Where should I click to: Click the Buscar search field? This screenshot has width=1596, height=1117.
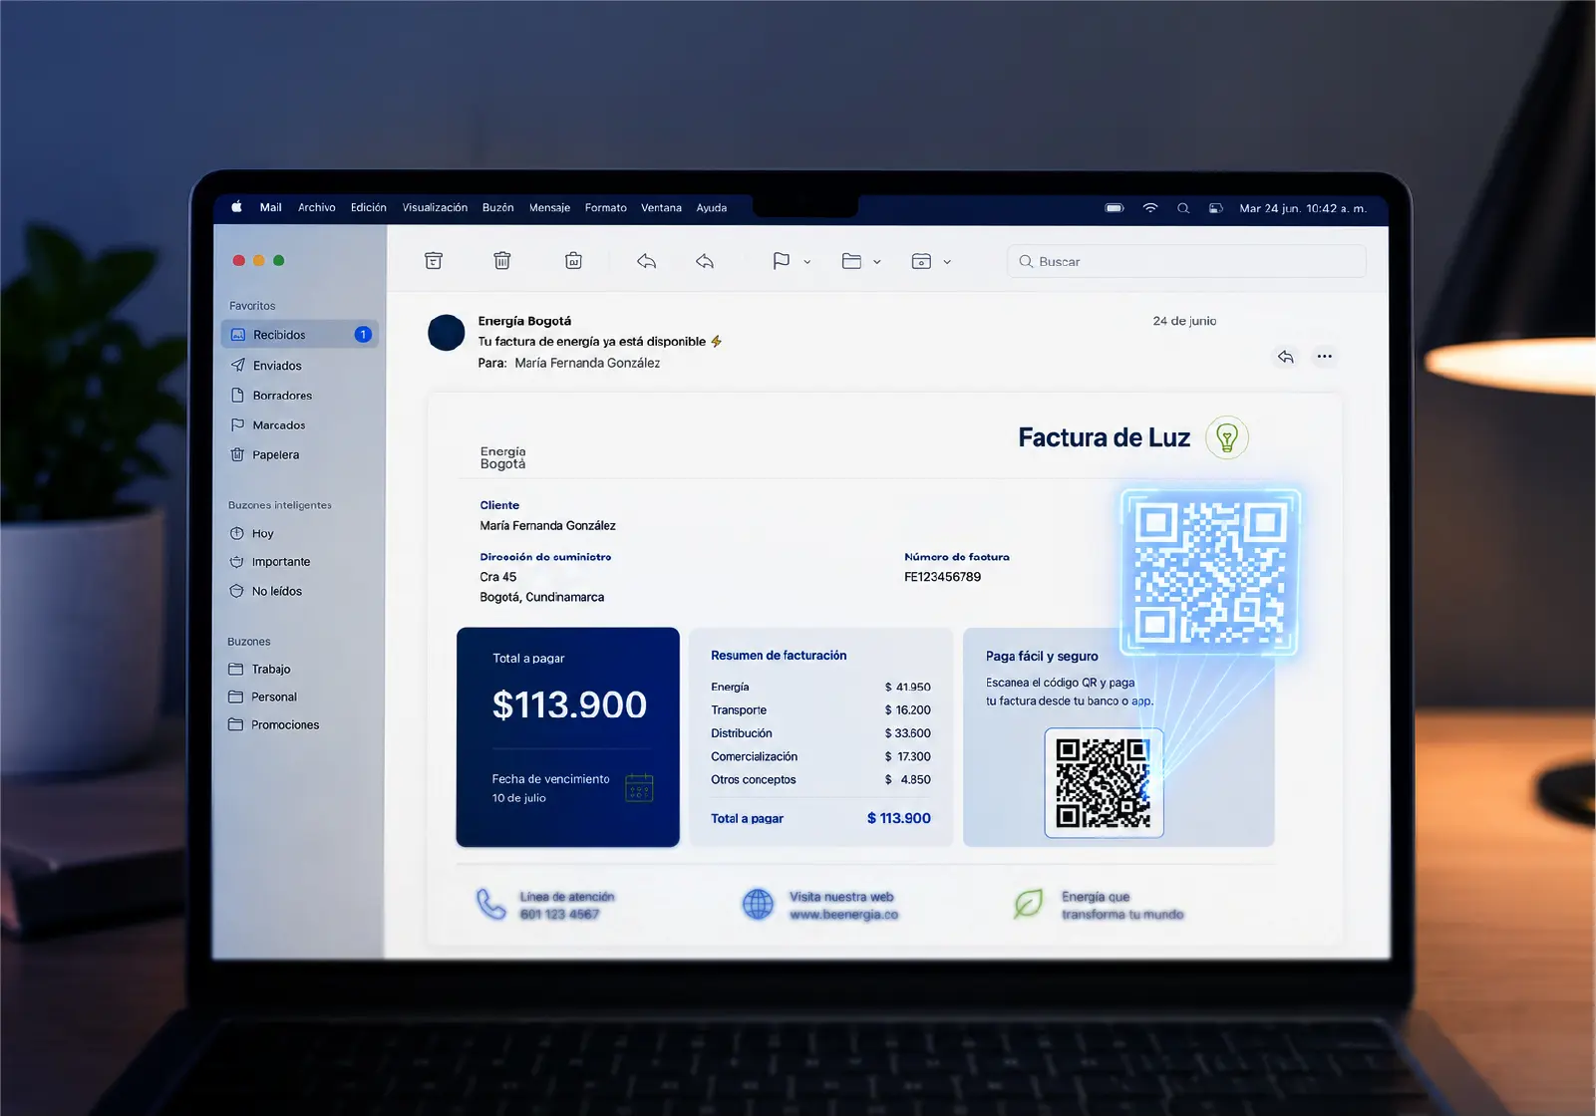1186,261
